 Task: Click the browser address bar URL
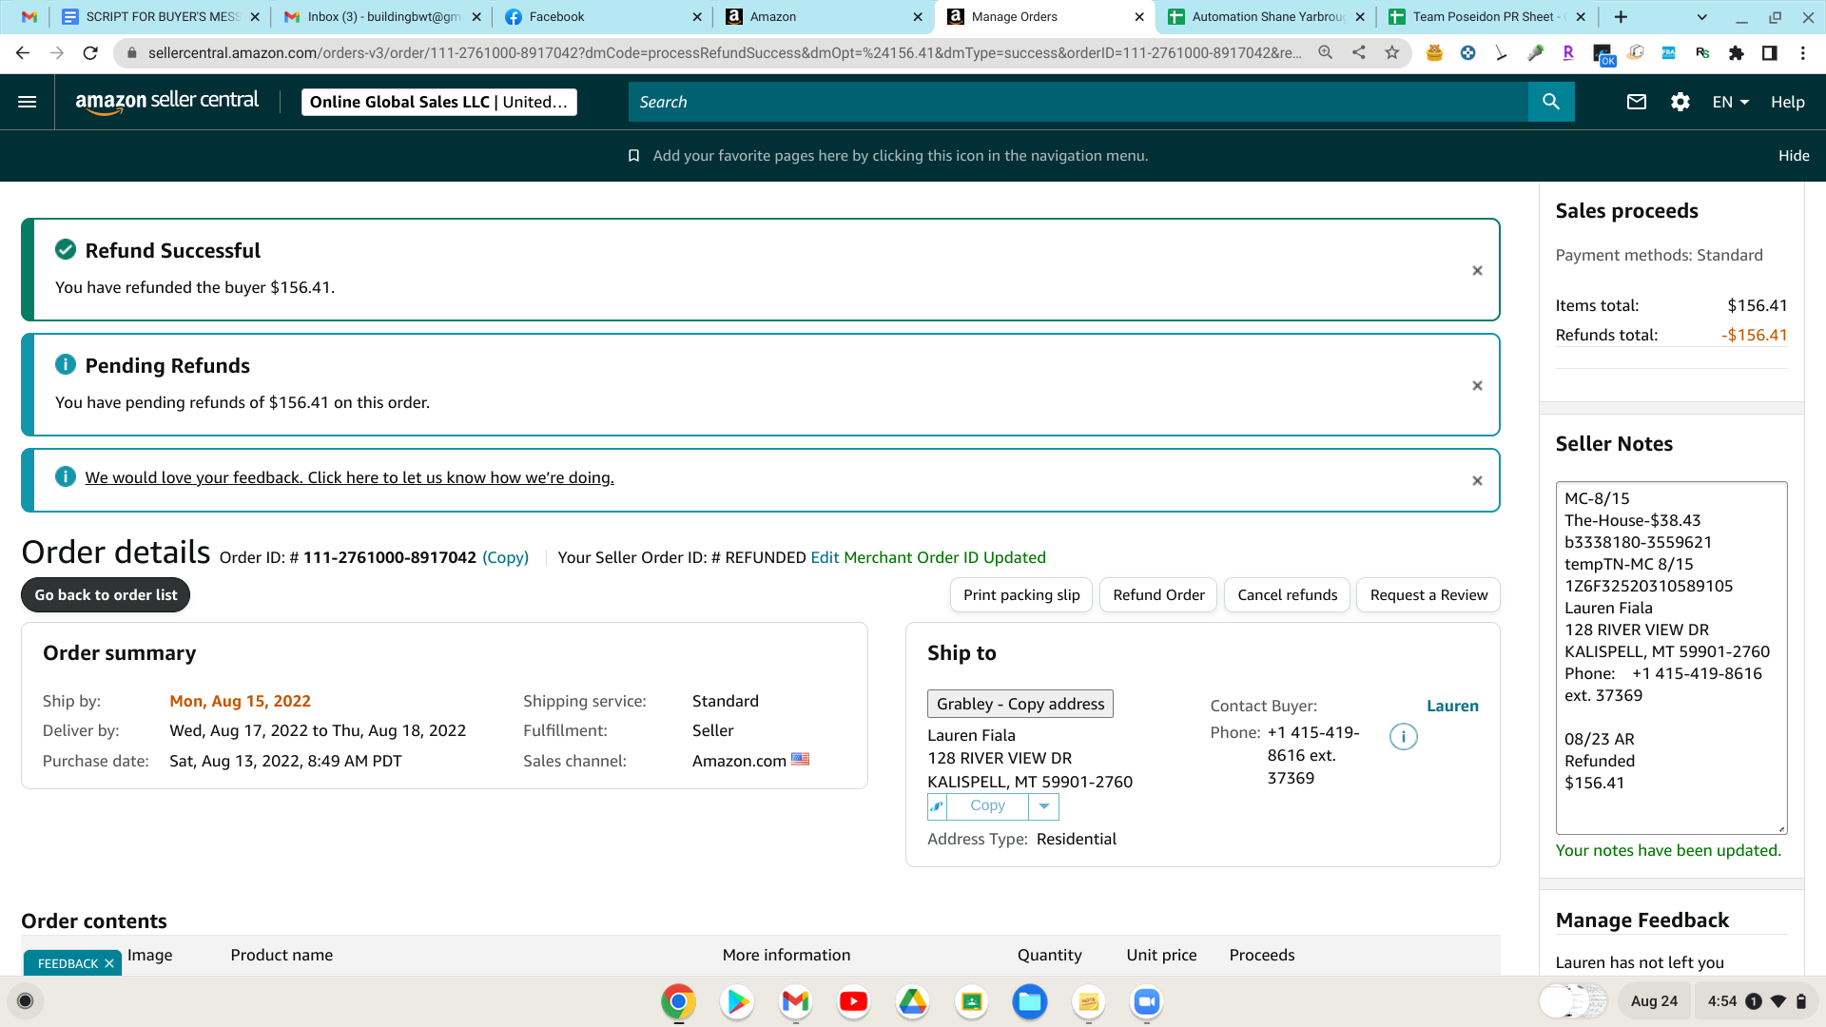point(725,53)
